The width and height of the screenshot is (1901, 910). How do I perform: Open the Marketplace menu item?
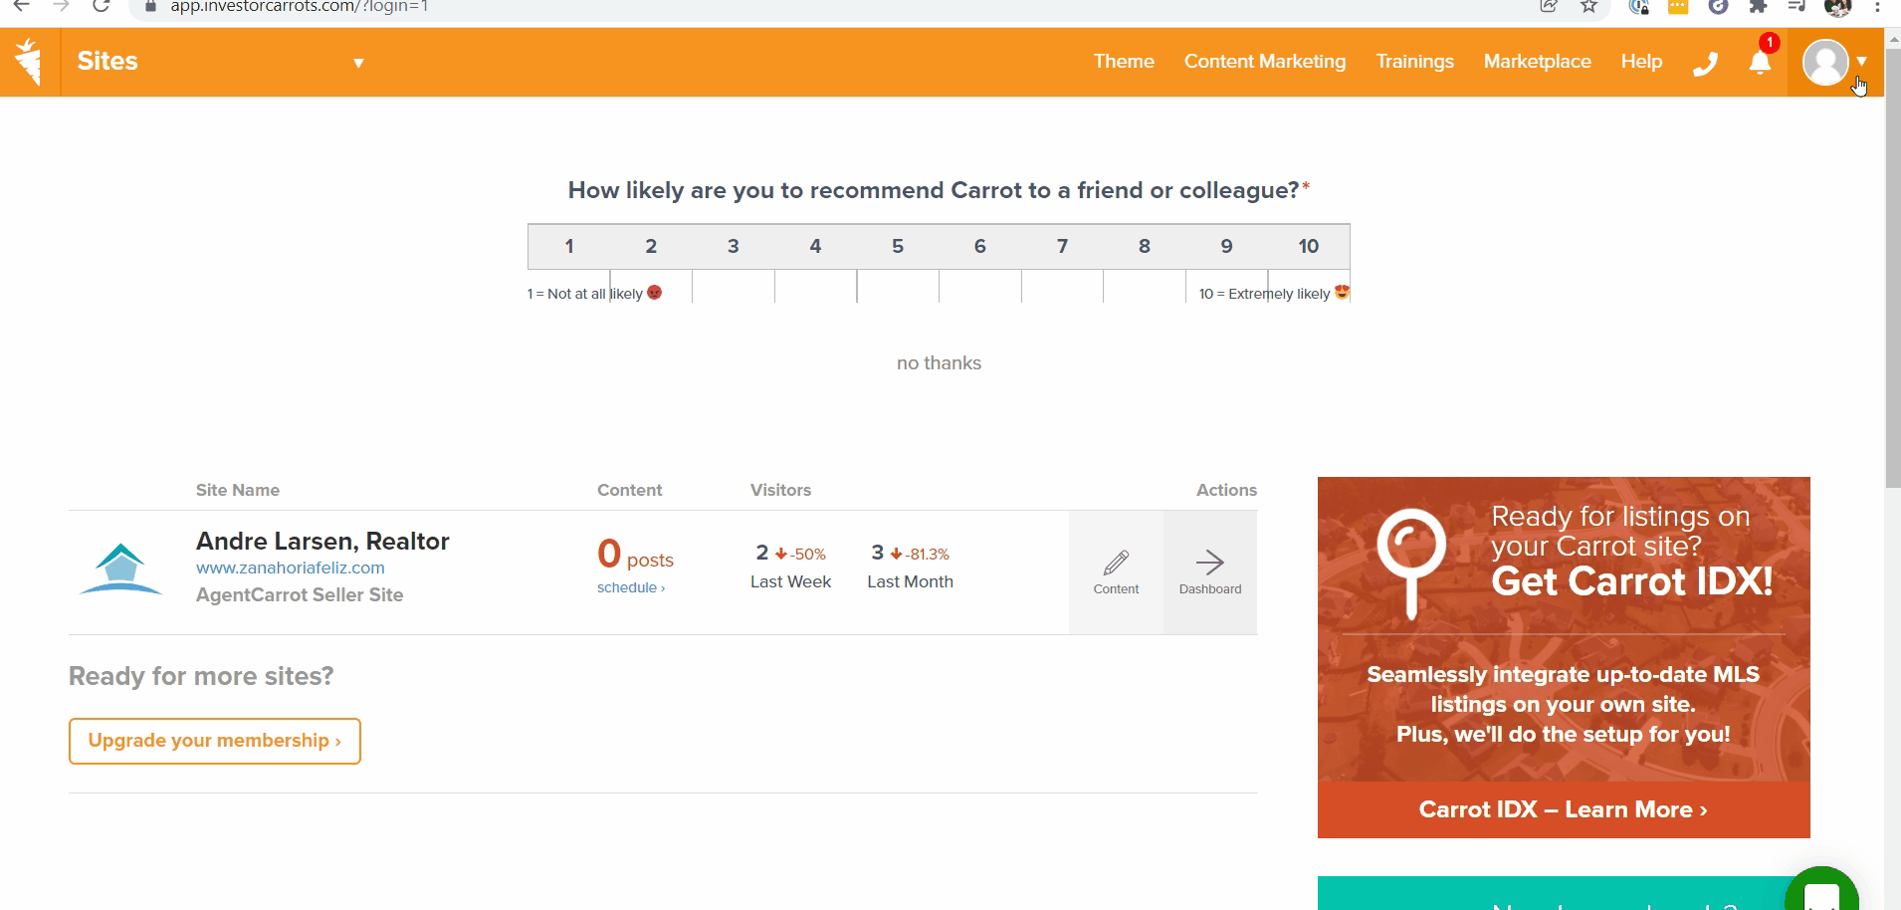1537,62
